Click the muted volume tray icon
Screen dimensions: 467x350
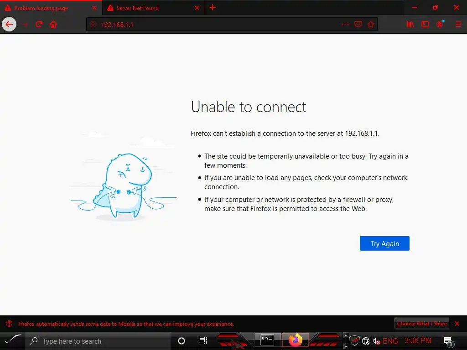pyautogui.click(x=376, y=341)
